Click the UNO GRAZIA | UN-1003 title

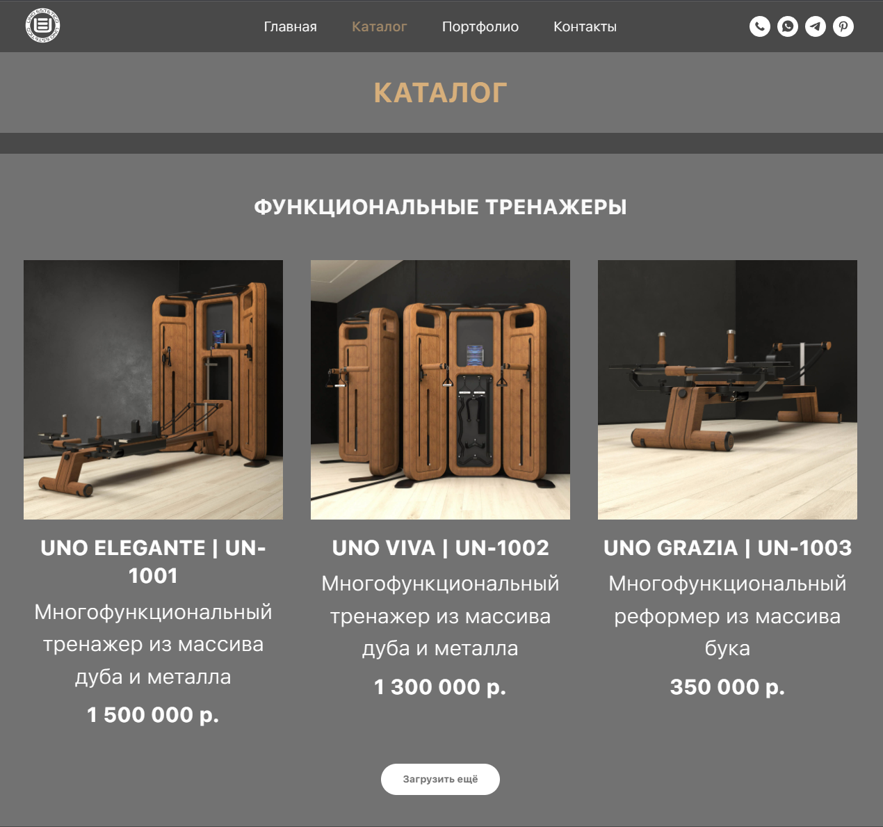727,548
